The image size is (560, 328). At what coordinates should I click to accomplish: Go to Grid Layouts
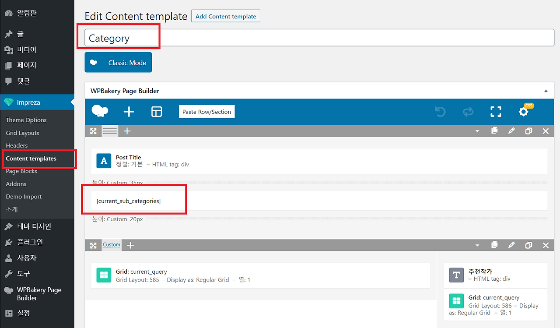(x=22, y=133)
